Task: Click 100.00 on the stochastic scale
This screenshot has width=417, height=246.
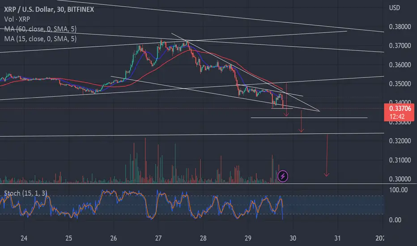Action: (398, 190)
